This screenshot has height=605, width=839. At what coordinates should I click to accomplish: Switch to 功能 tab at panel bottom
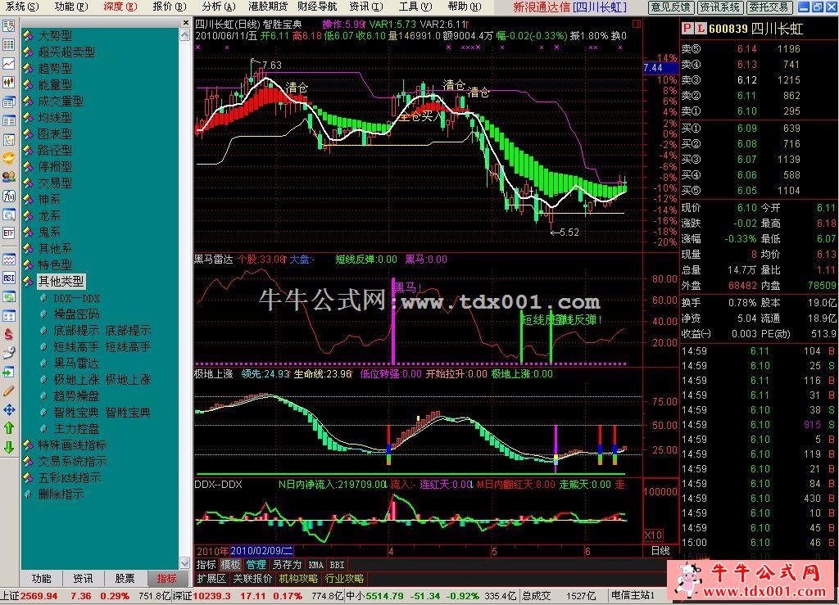click(41, 578)
